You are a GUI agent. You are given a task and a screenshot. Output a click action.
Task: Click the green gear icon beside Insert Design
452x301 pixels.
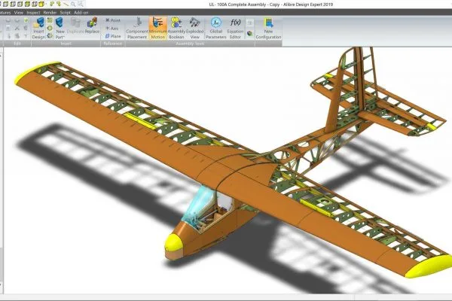point(50,29)
